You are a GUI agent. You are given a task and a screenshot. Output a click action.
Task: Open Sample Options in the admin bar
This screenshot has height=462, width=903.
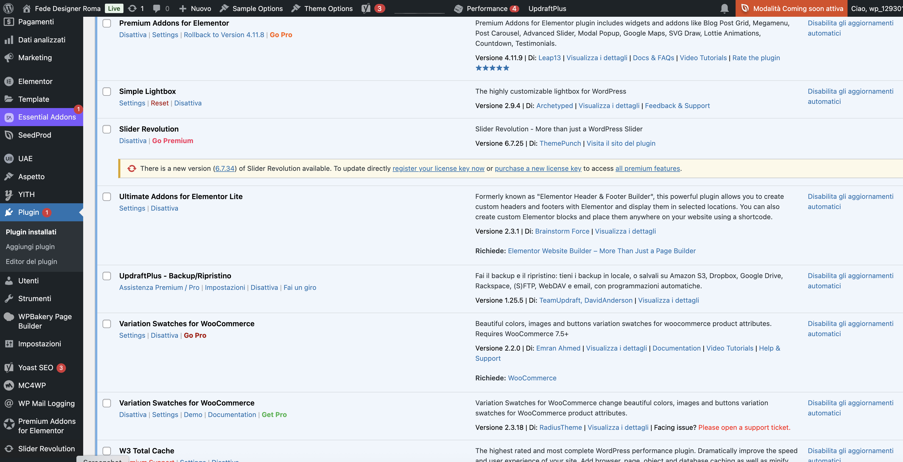tap(251, 8)
